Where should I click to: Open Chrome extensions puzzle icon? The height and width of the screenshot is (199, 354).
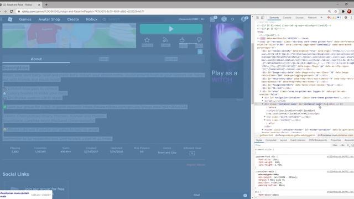tap(343, 11)
